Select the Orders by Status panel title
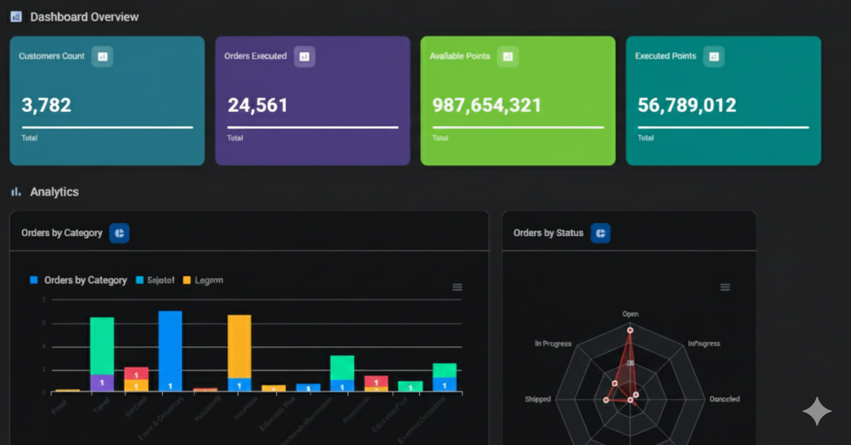The height and width of the screenshot is (445, 851). click(547, 233)
